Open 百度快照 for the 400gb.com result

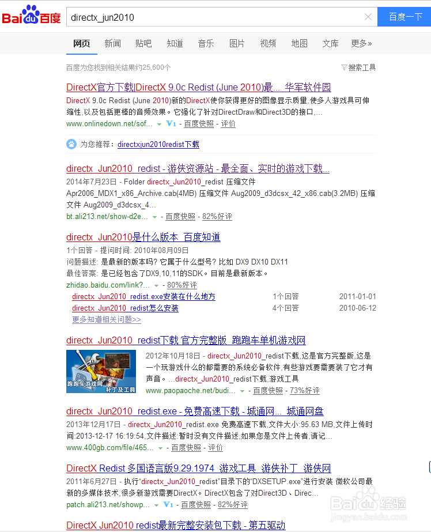[x=186, y=448]
